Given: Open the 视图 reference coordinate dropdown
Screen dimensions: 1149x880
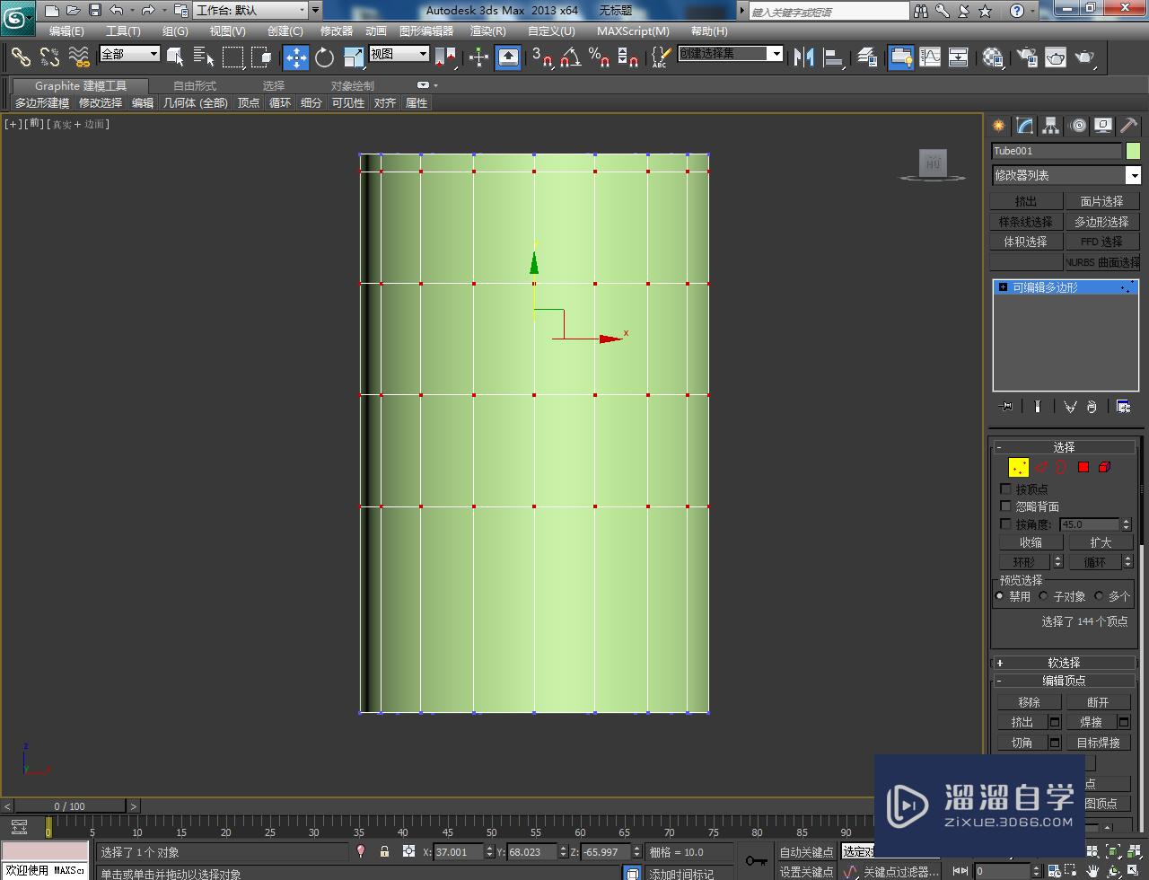Looking at the screenshot, I should click(x=399, y=54).
